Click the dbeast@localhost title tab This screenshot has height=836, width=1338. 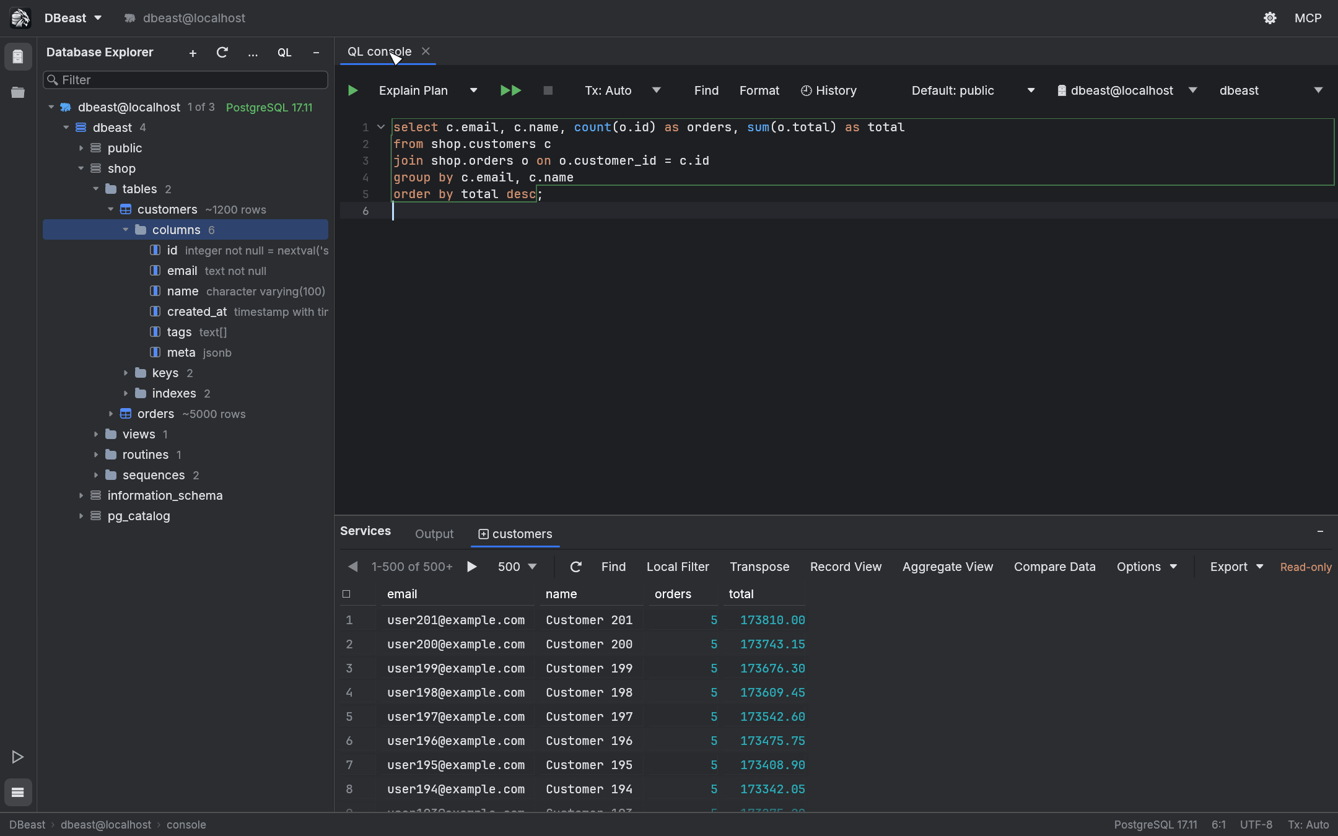[185, 18]
